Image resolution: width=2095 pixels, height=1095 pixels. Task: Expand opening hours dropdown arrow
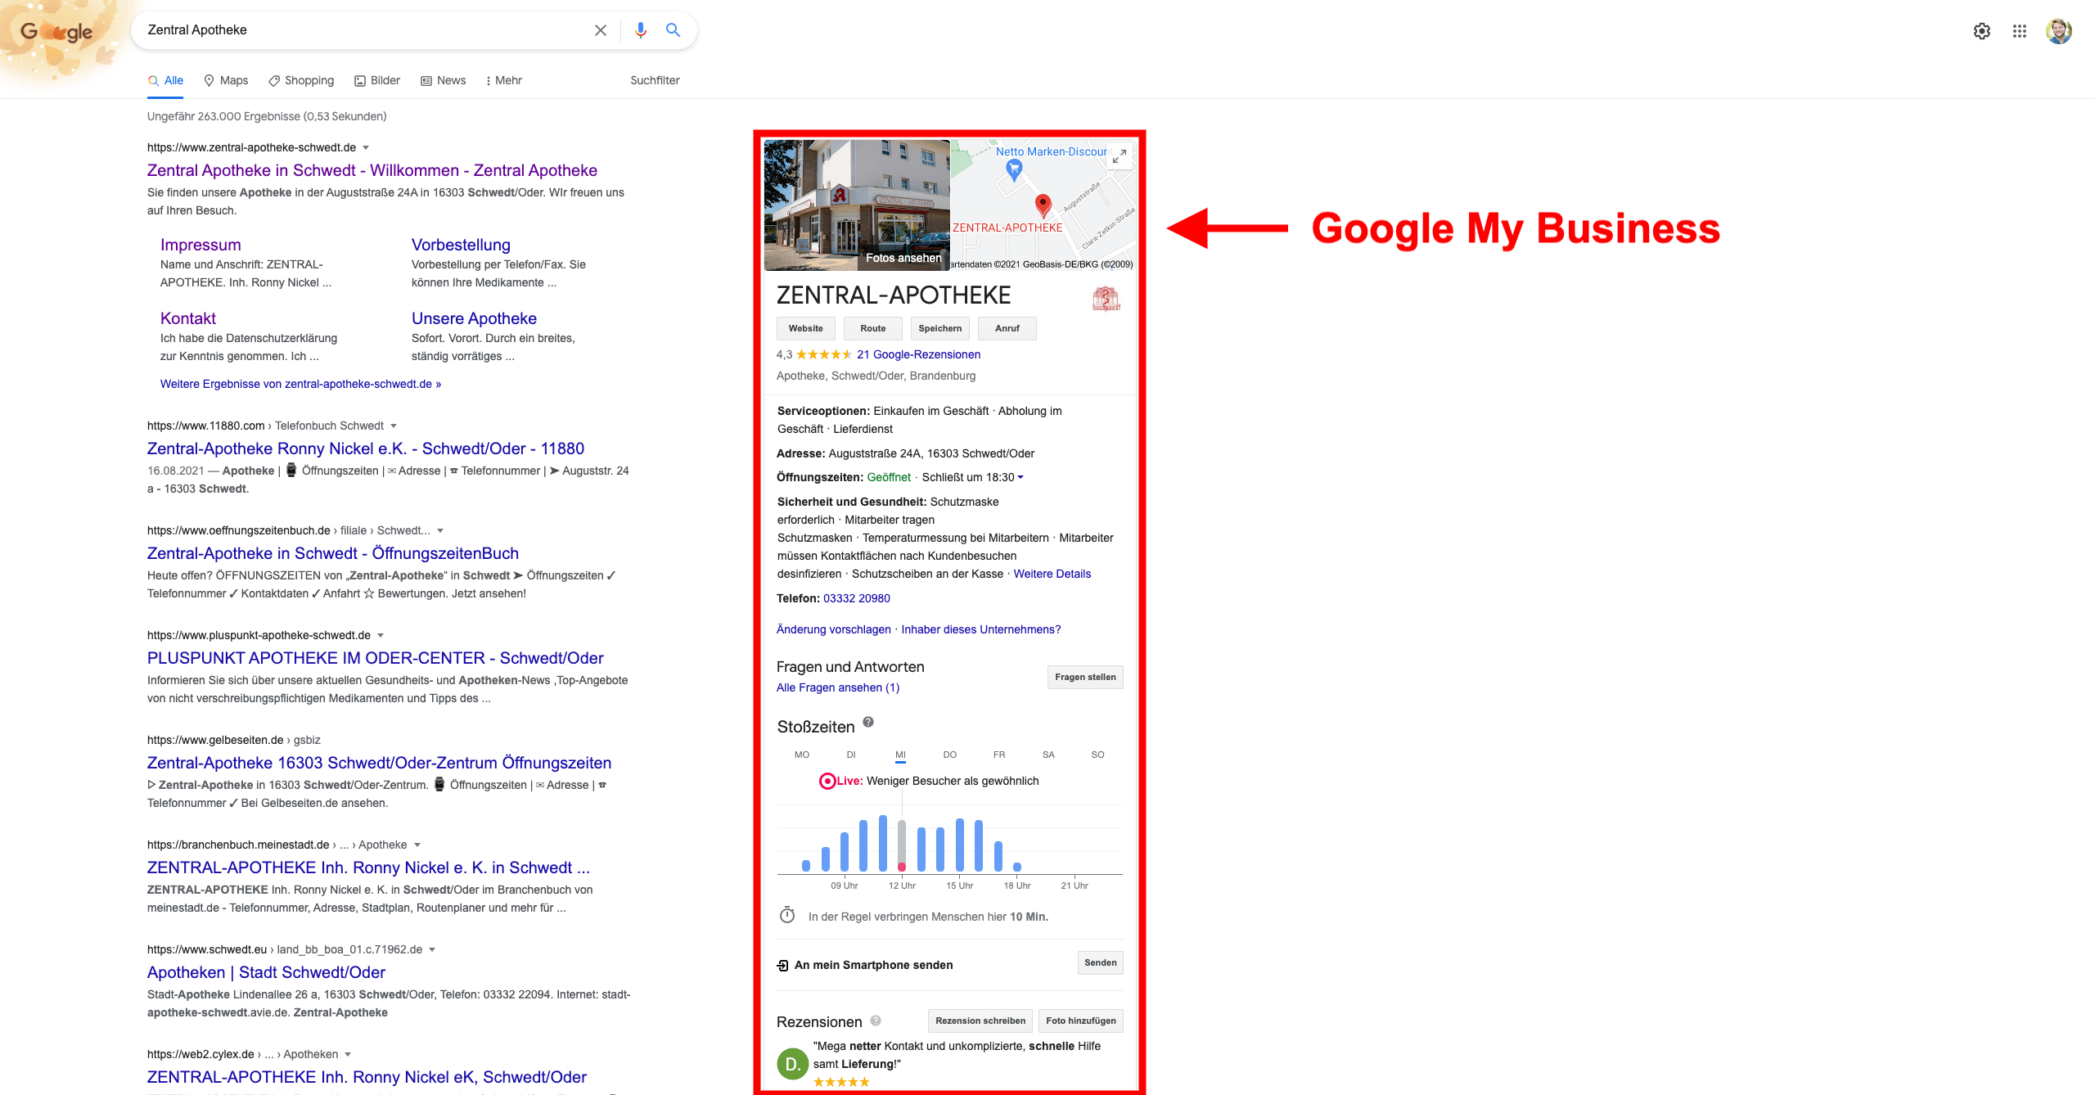(1020, 477)
